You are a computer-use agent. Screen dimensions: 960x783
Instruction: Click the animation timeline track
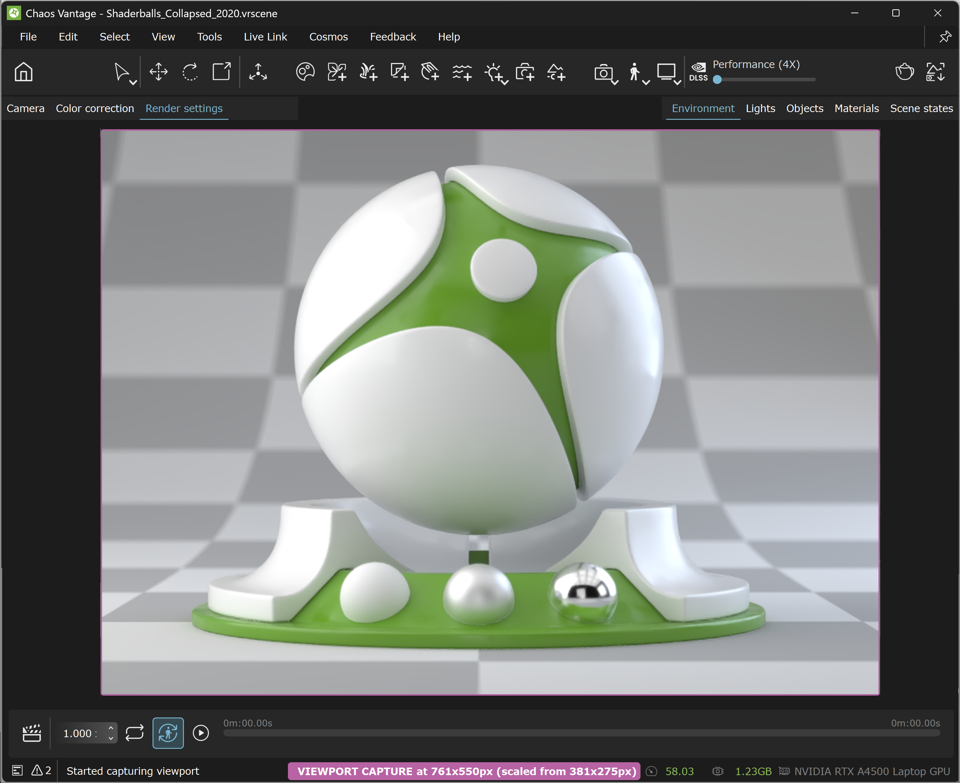click(x=582, y=733)
